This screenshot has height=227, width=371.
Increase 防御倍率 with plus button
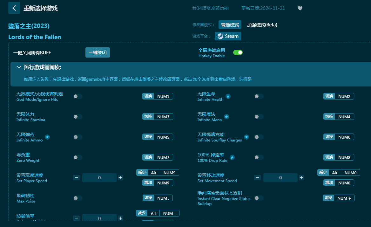coord(120,218)
